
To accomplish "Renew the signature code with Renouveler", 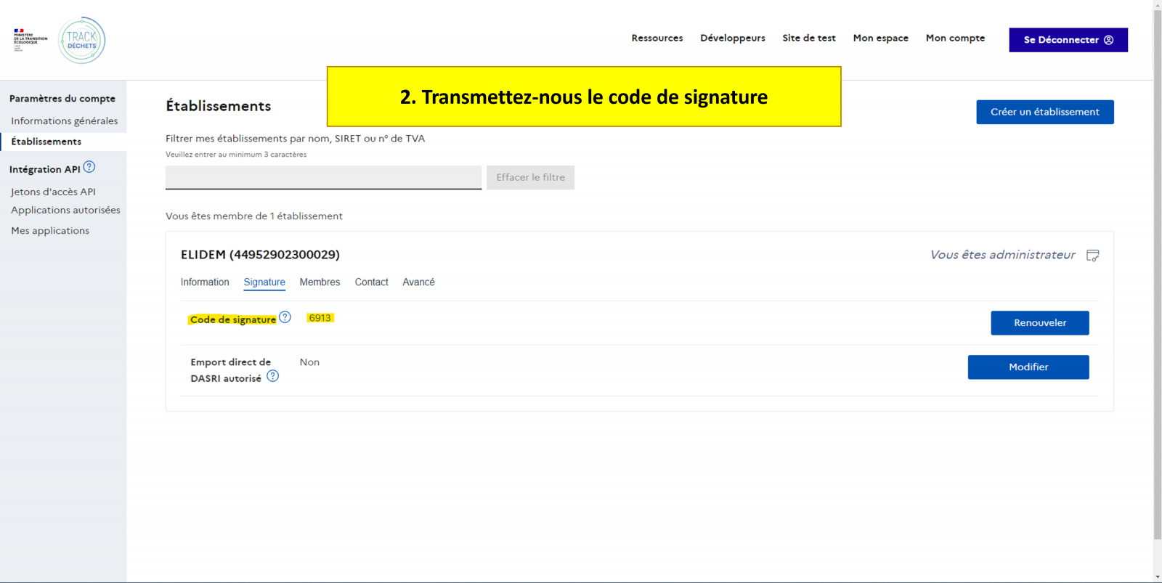I will click(1039, 323).
